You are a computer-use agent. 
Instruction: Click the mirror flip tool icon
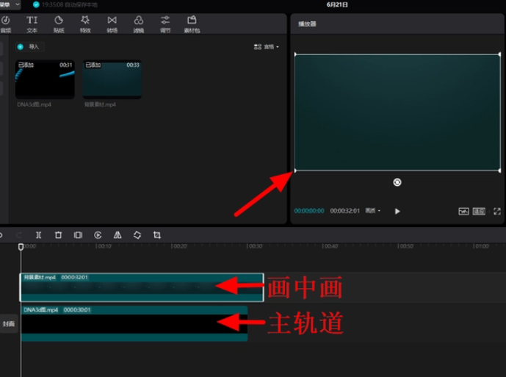[118, 235]
